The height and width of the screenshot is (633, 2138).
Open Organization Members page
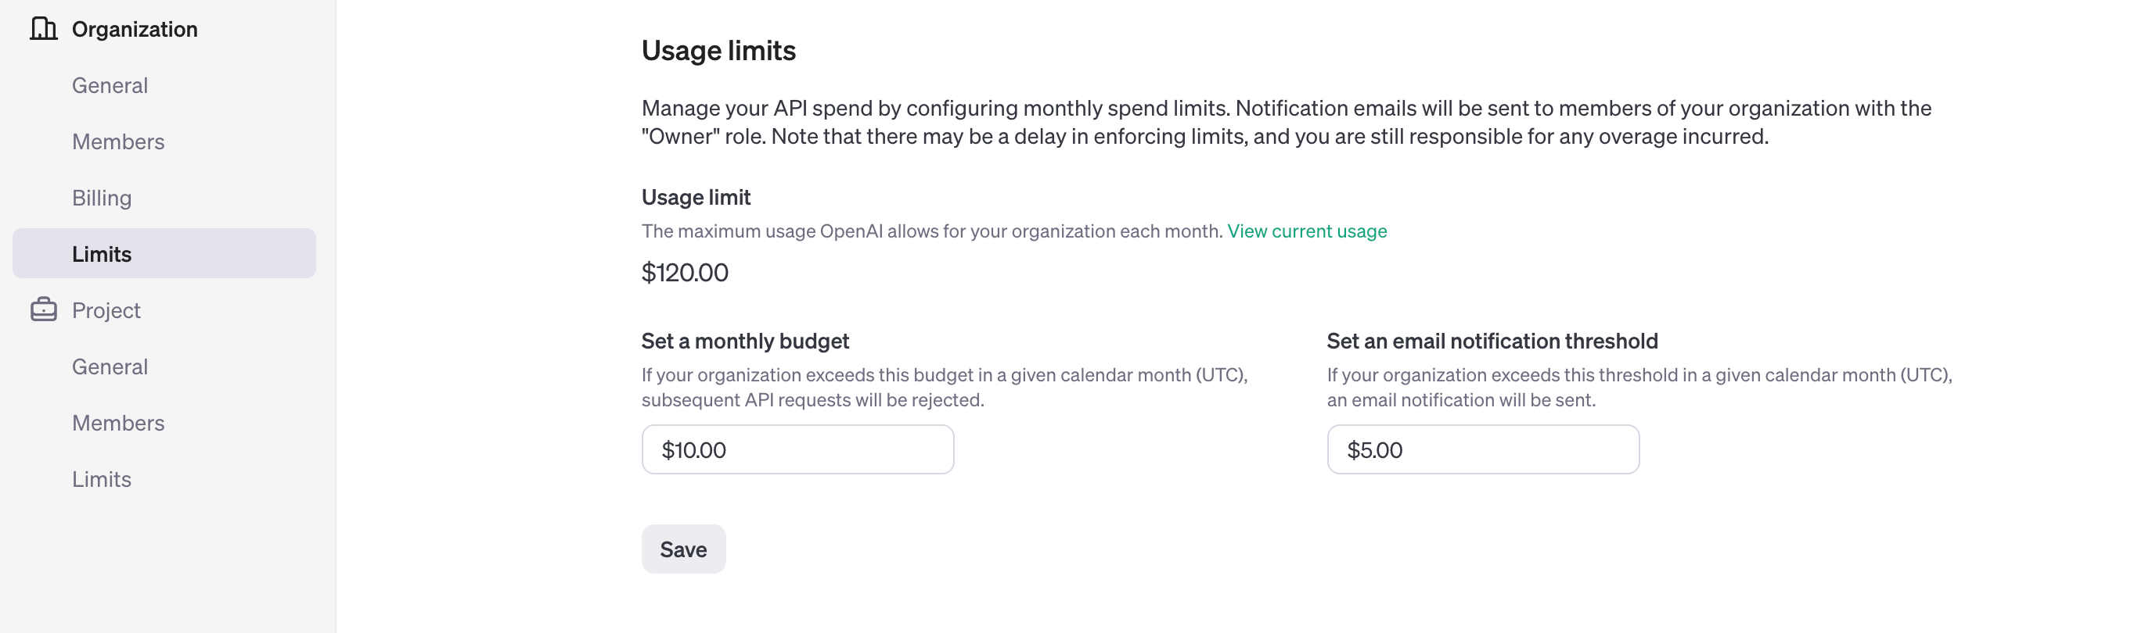(x=118, y=141)
